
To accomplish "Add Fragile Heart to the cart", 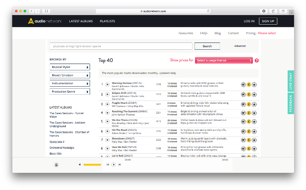I will coord(243,105).
